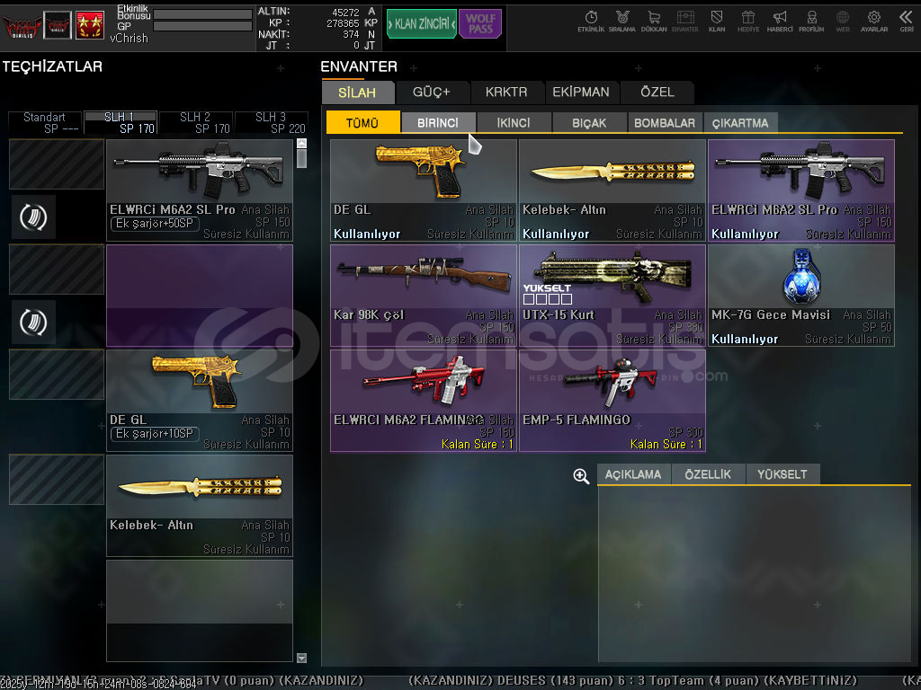The height and width of the screenshot is (690, 921).
Task: Click the magnifier zoom icon
Action: pos(581,476)
